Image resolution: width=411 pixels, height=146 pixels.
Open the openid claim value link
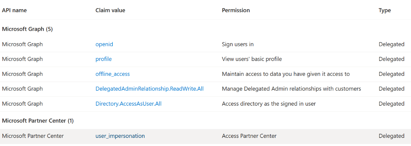point(104,44)
